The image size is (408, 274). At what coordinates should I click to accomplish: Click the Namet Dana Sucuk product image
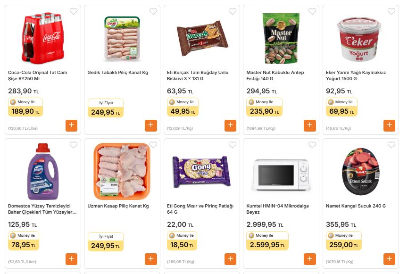pyautogui.click(x=360, y=171)
